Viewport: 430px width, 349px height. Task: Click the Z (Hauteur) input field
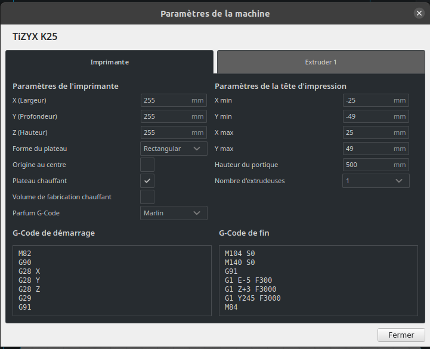point(174,132)
